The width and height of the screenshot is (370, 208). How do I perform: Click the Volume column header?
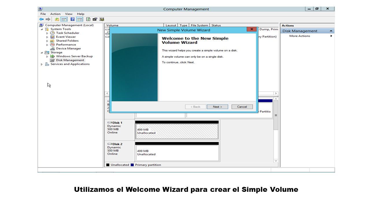(x=134, y=25)
